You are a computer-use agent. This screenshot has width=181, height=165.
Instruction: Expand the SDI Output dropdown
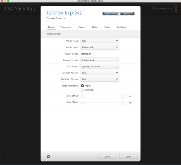(100, 66)
